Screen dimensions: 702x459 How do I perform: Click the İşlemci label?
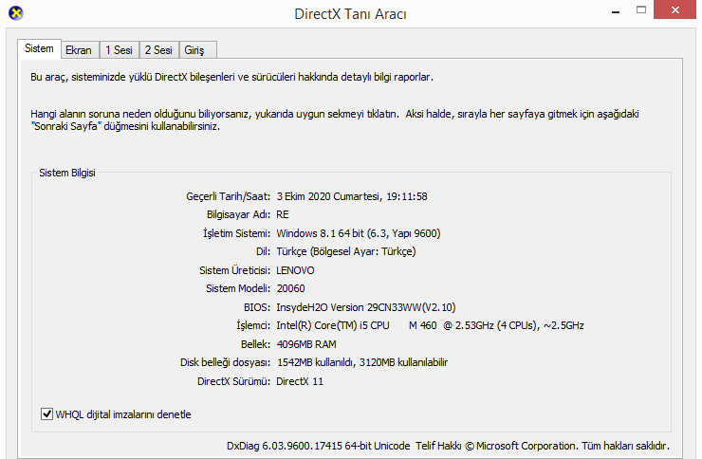click(253, 325)
